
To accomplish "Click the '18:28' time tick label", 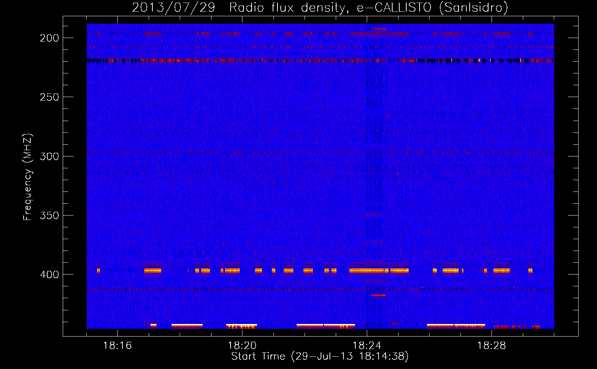I will point(491,345).
